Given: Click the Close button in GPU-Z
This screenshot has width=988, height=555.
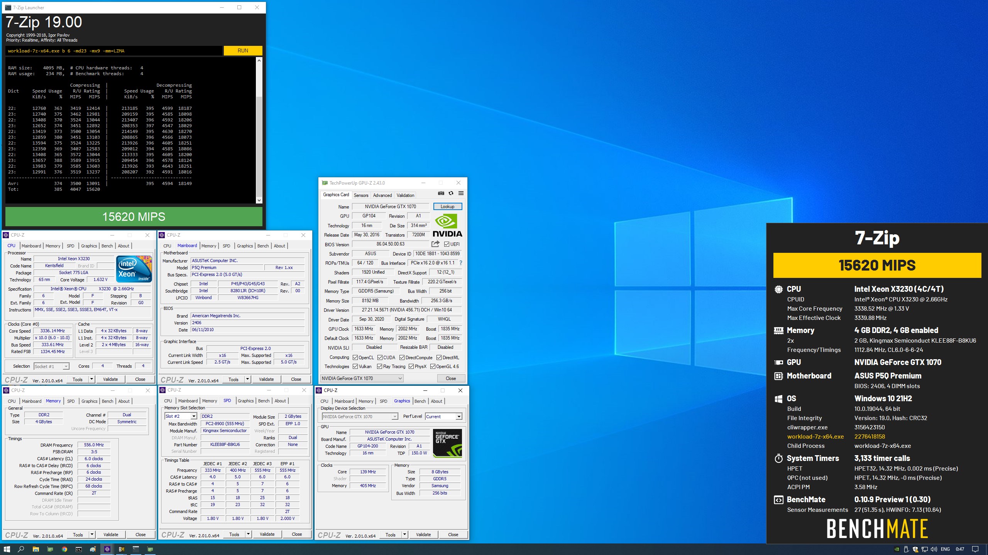Looking at the screenshot, I should [x=451, y=378].
